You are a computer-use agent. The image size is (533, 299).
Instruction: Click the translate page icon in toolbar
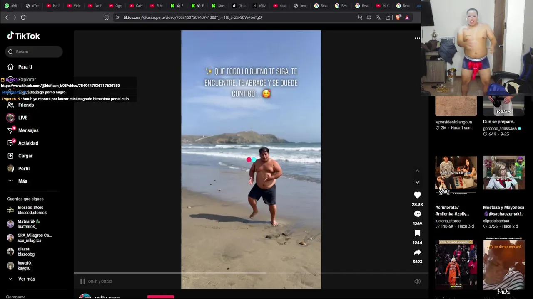378,17
